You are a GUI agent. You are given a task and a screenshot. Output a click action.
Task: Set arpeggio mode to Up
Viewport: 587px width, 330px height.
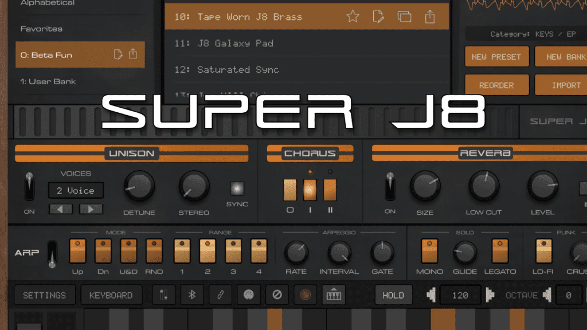[77, 251]
